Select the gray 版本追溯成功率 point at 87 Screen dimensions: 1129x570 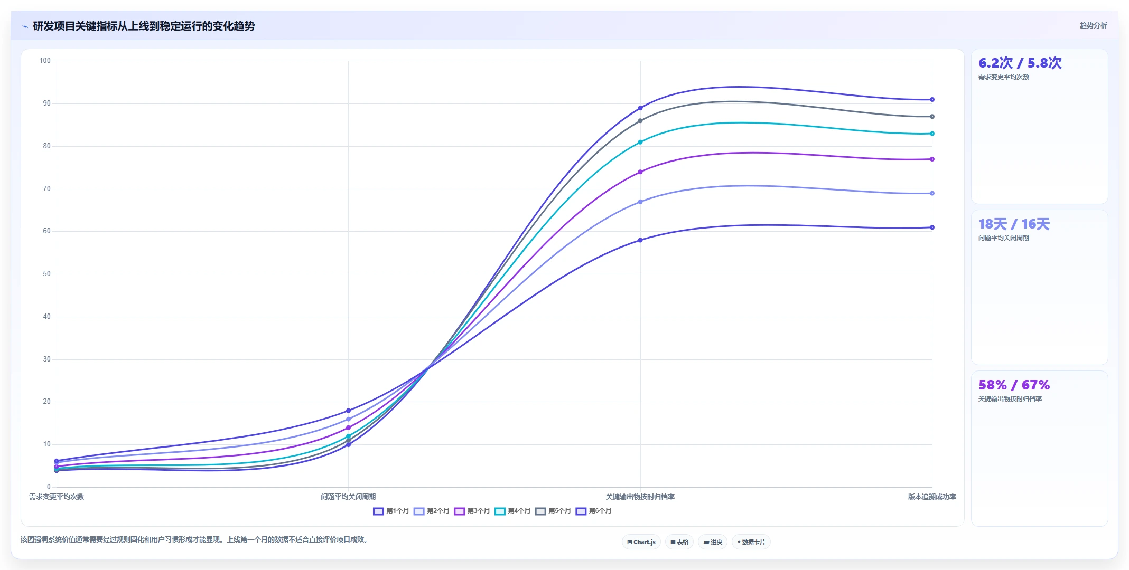point(932,117)
